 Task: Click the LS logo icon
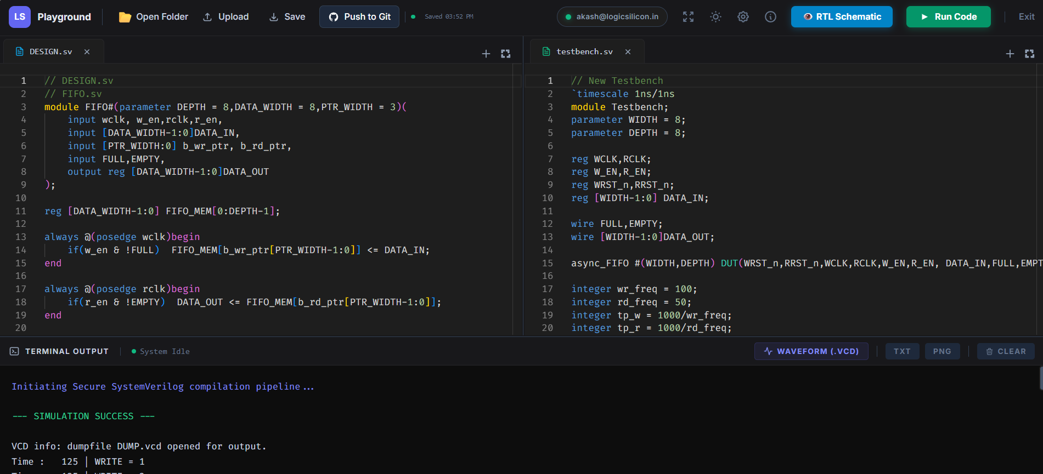coord(20,17)
